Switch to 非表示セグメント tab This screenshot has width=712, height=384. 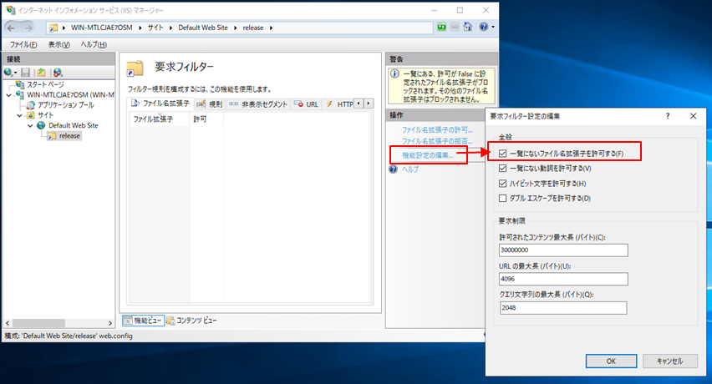click(259, 104)
